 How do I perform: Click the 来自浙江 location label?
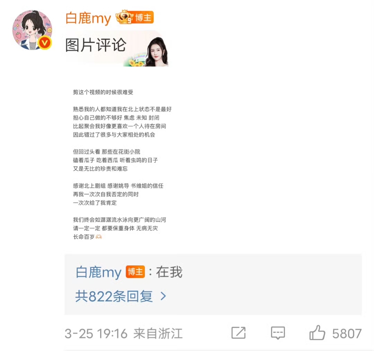[158, 334]
